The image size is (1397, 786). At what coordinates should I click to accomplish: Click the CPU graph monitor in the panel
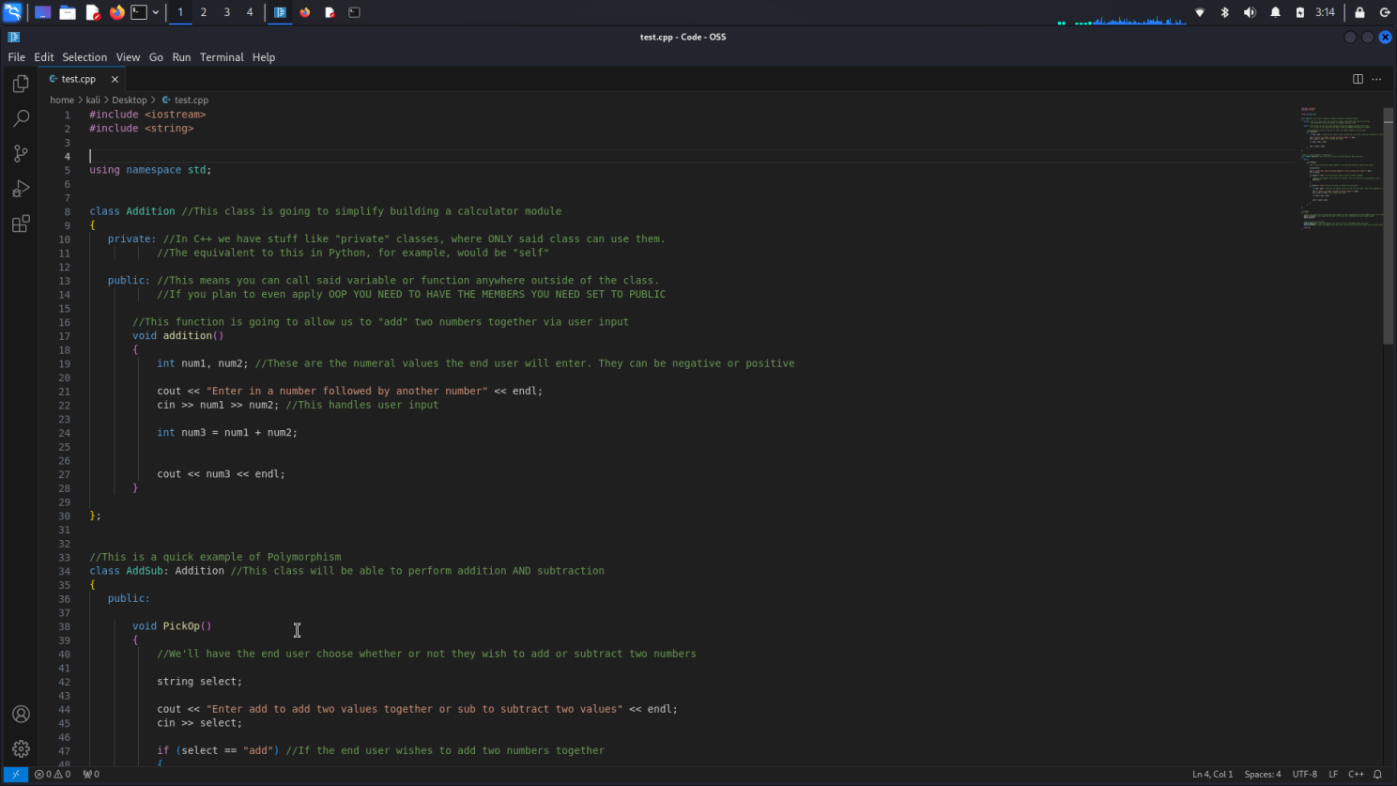click(x=1123, y=19)
